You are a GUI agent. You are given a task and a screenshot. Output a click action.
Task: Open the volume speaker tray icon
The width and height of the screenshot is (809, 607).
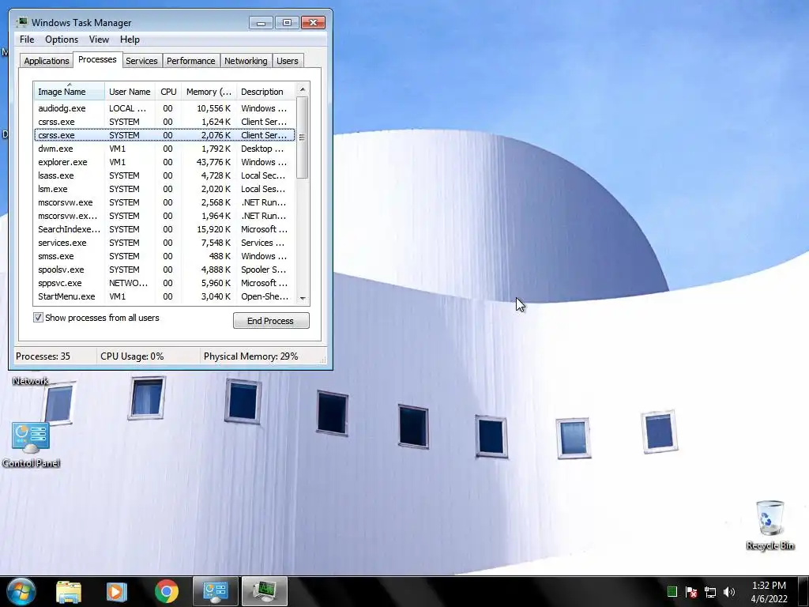click(729, 591)
